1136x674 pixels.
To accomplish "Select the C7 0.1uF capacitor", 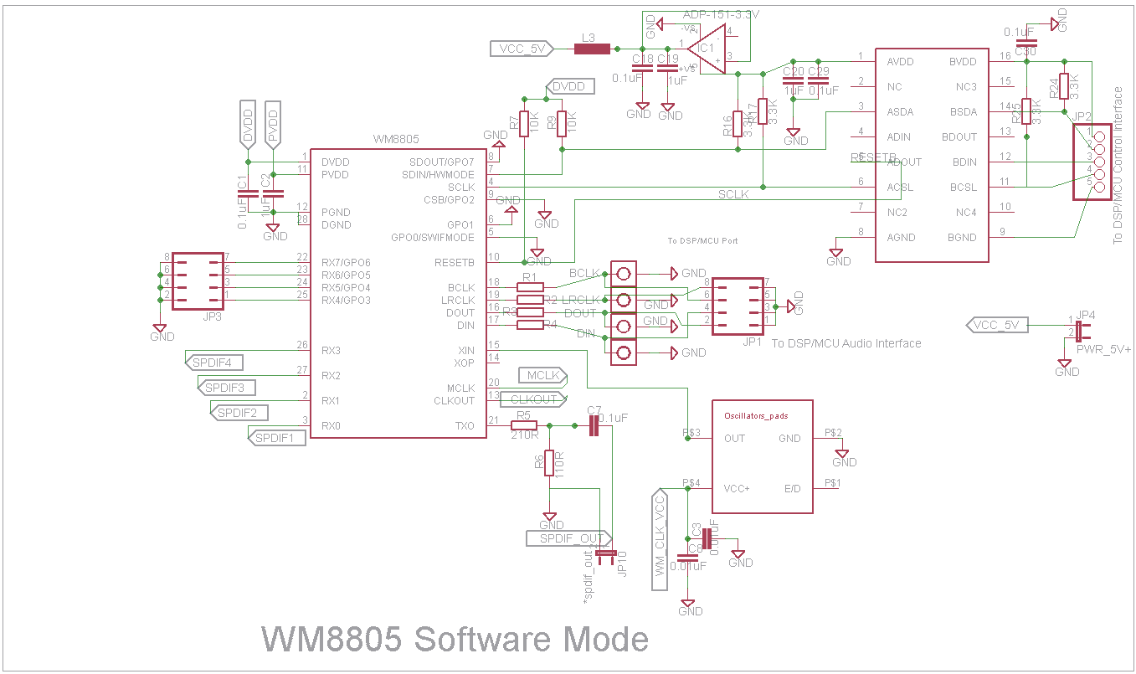I will (594, 425).
